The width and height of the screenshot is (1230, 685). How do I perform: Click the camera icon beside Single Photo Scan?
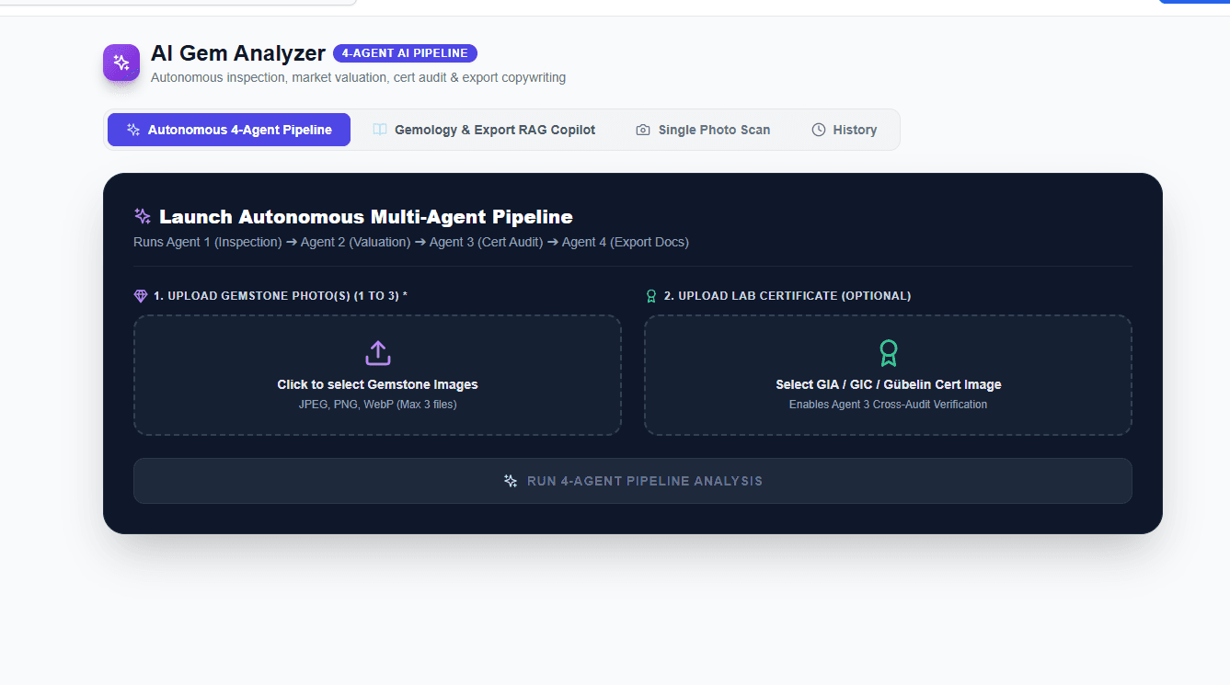pos(643,130)
